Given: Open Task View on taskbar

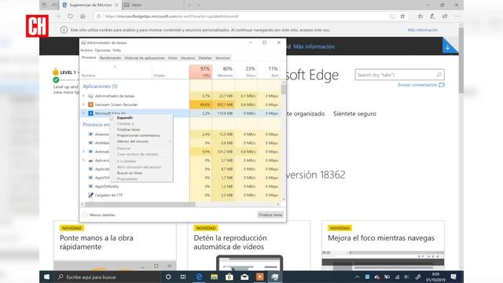Looking at the screenshot, I should (x=183, y=277).
